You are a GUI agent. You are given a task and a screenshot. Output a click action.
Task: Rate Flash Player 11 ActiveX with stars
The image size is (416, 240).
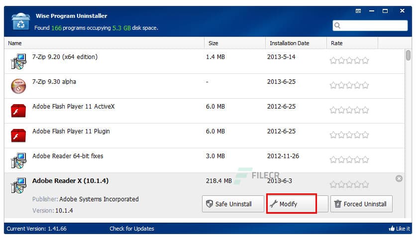[349, 110]
